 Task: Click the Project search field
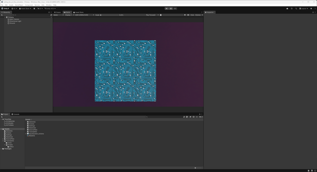pyautogui.click(x=164, y=117)
